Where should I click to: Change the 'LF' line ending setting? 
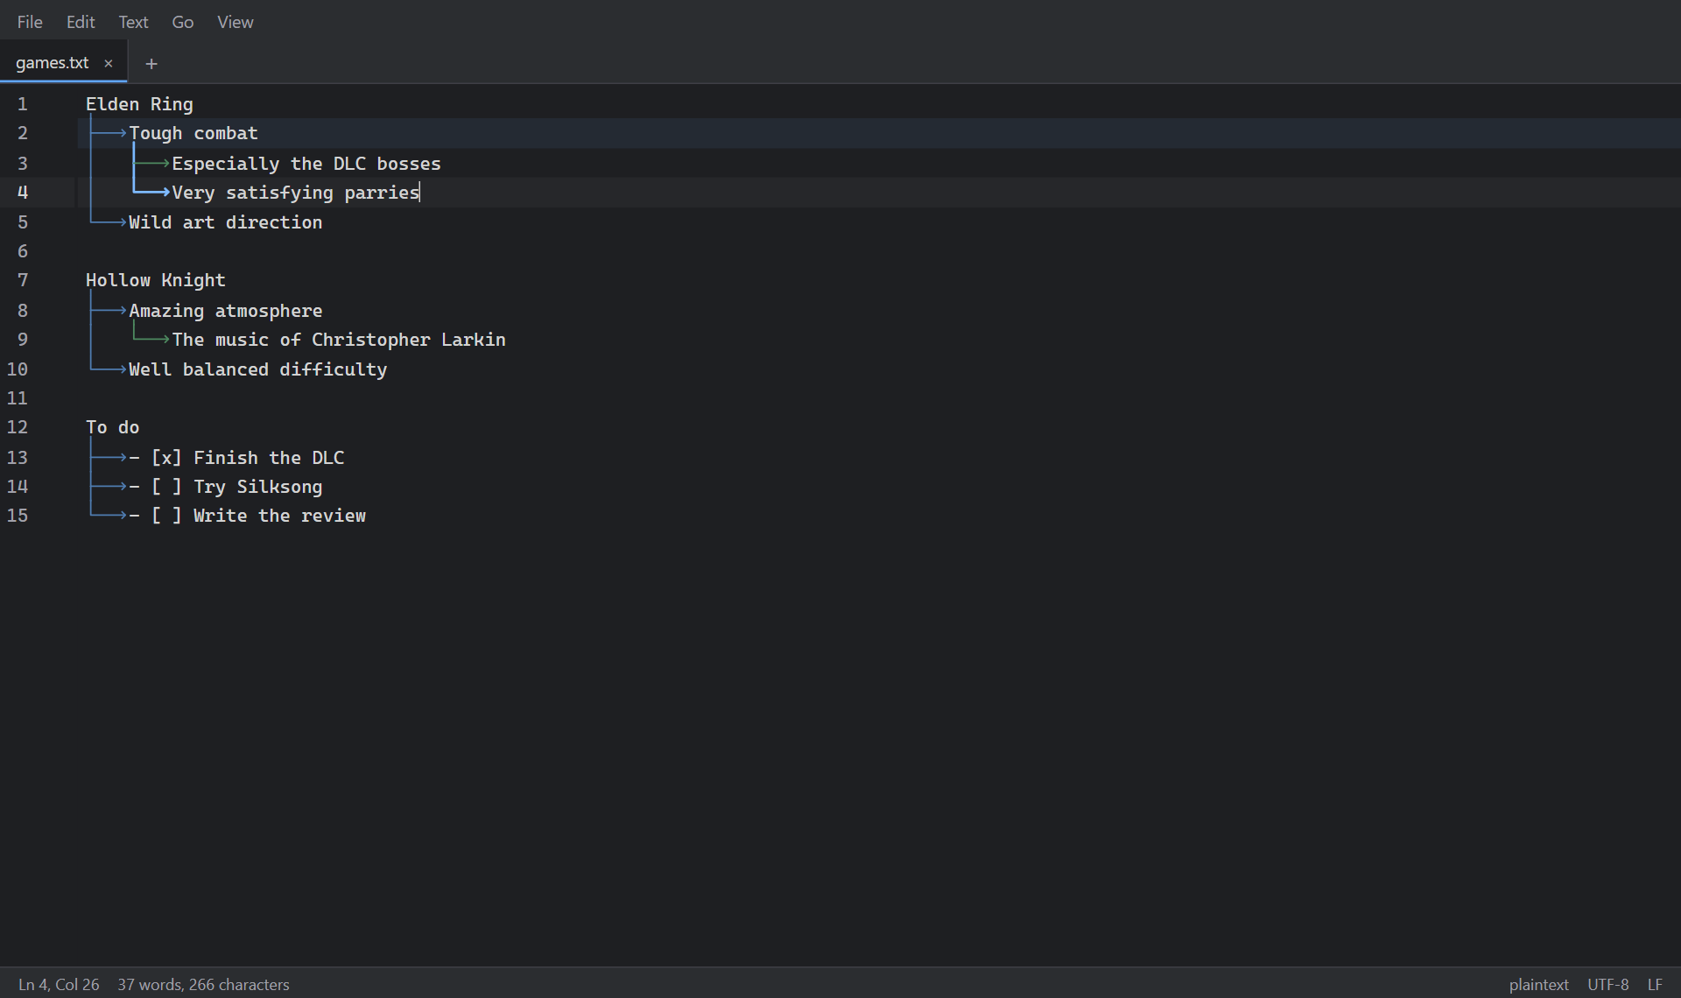(x=1655, y=984)
